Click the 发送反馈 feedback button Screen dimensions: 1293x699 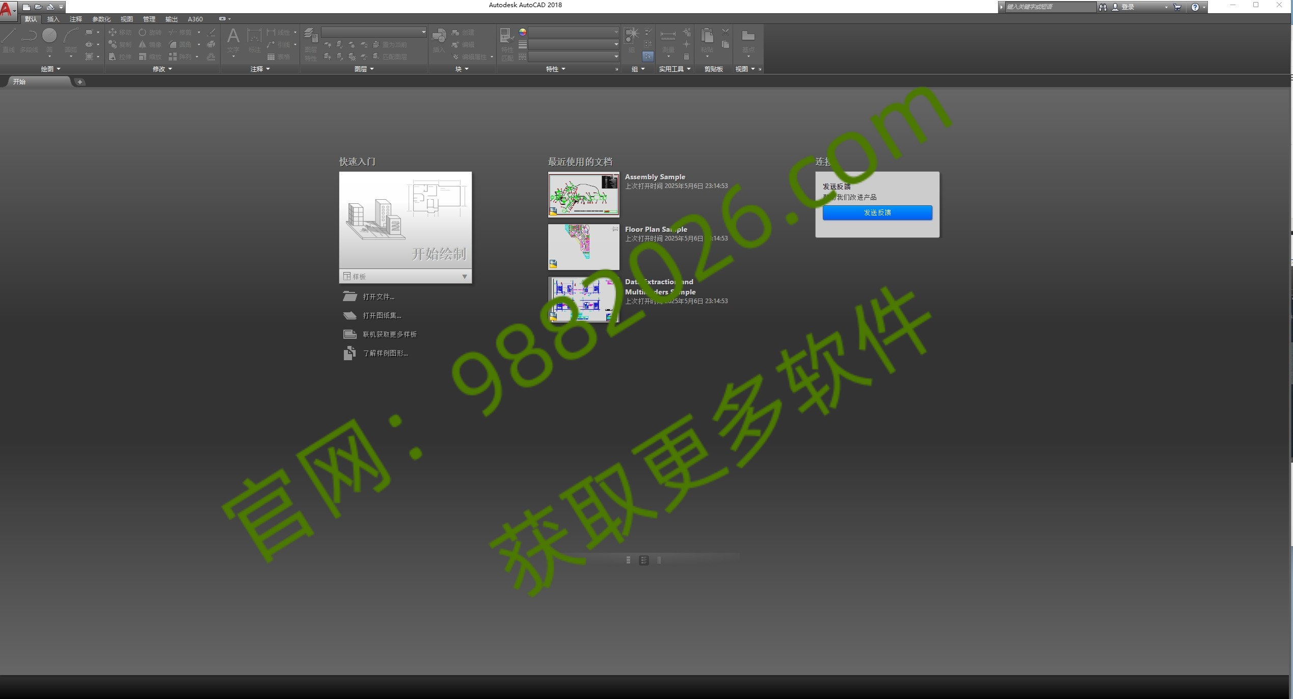(x=876, y=212)
